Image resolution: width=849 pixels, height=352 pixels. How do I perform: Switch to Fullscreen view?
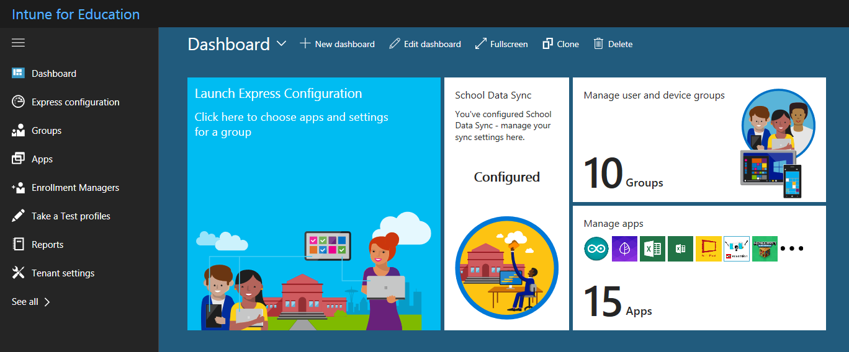(x=501, y=44)
